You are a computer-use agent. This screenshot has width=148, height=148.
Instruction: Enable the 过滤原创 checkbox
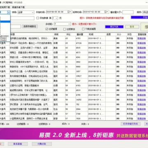click(65, 29)
